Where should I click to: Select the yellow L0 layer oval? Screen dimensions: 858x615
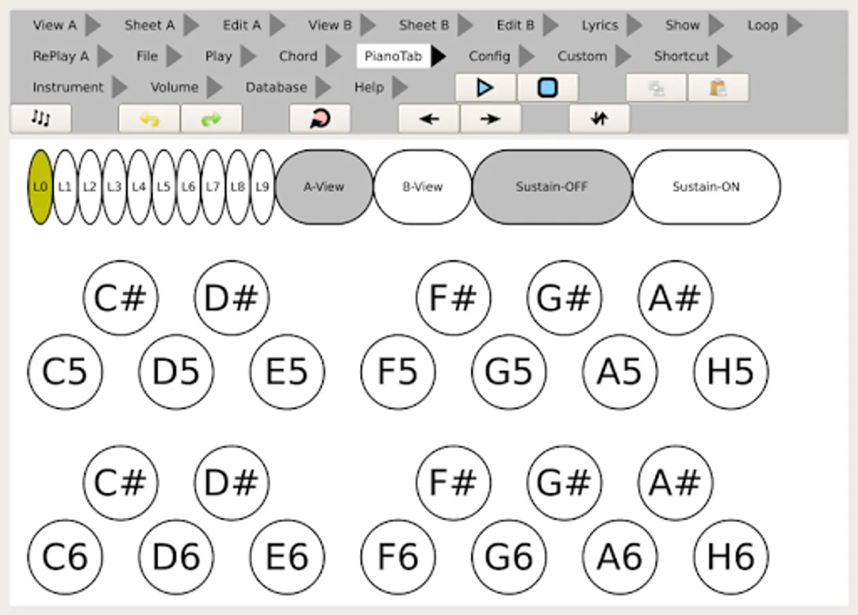[x=40, y=187]
